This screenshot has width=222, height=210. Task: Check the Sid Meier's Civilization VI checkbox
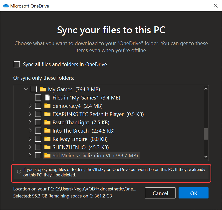point(38,155)
